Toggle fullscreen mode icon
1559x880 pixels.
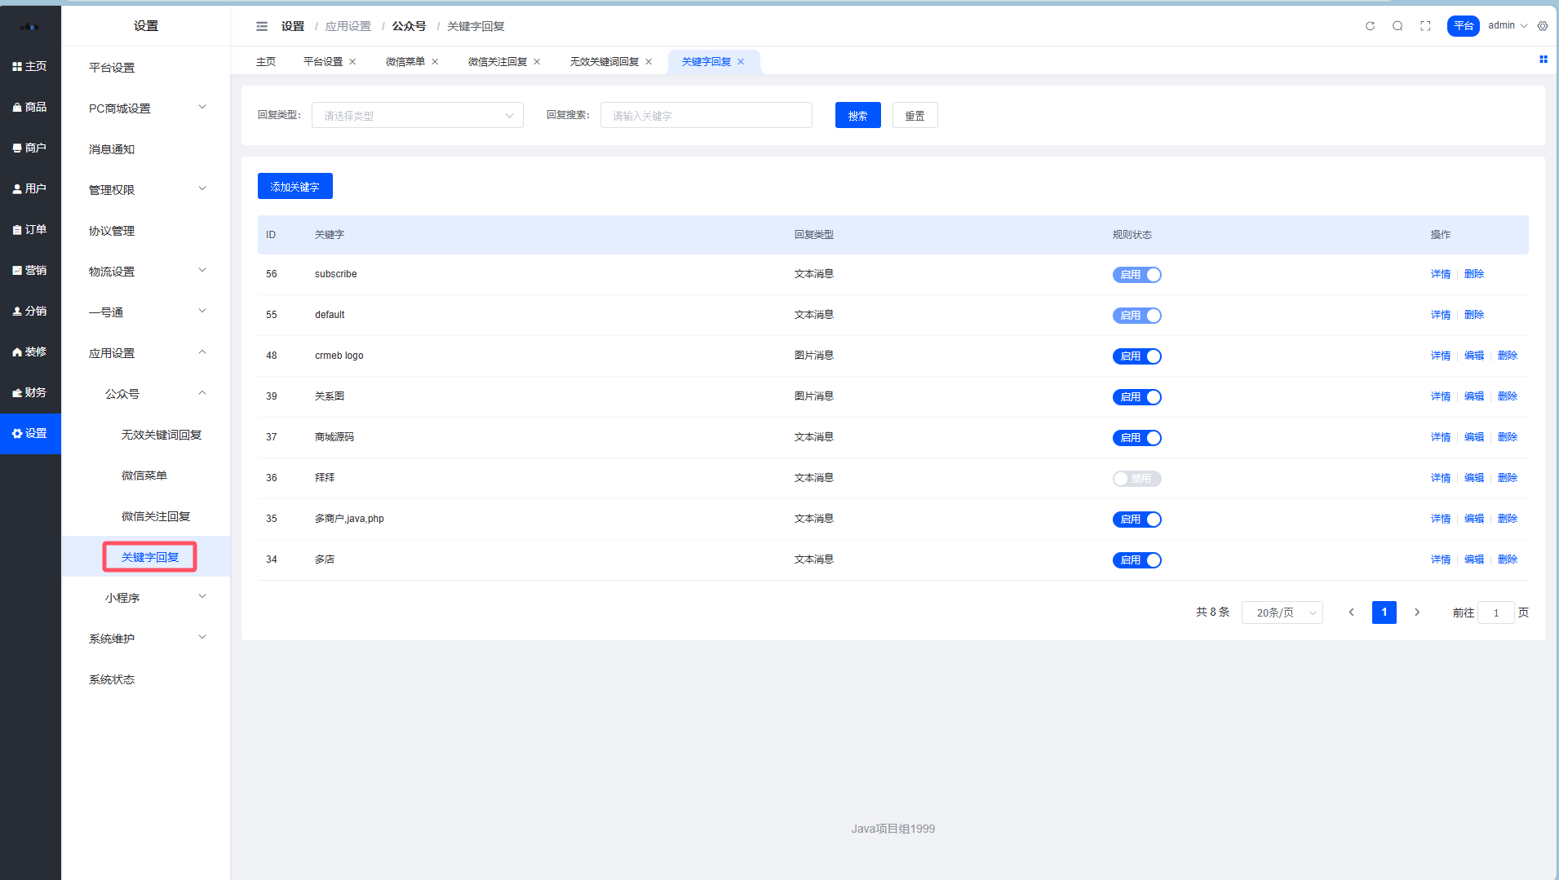(1425, 26)
